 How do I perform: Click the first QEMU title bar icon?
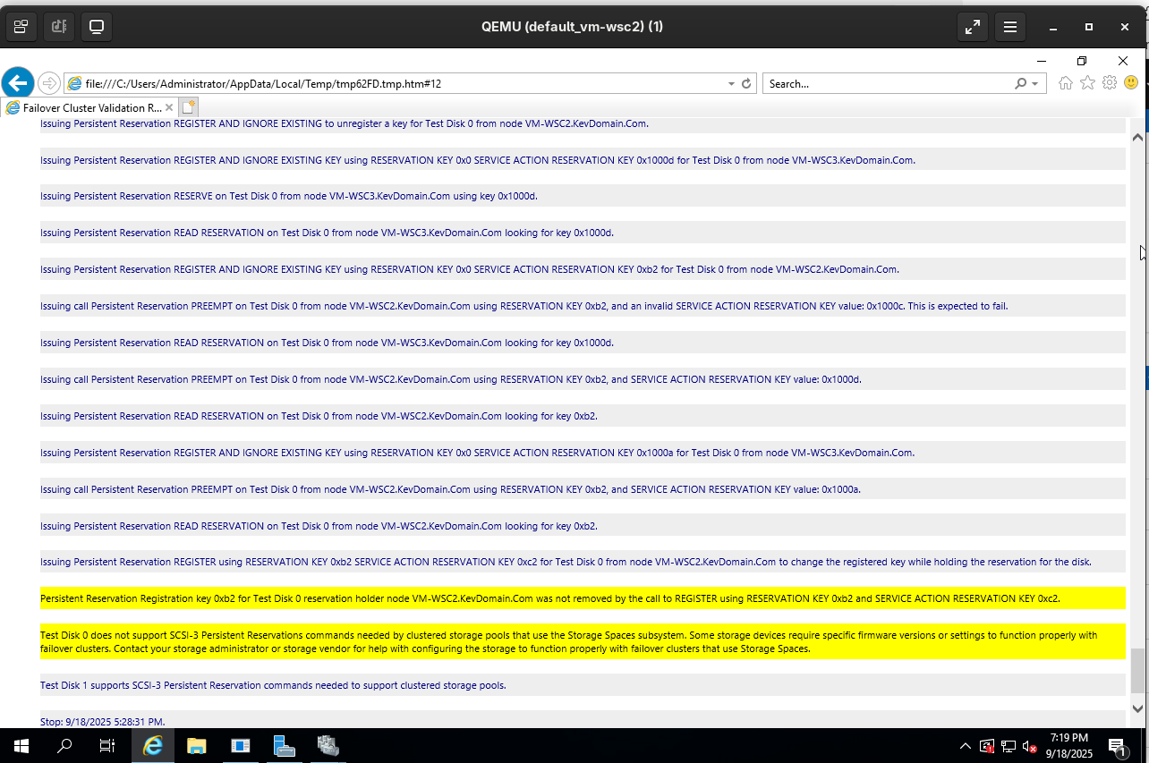[x=21, y=27]
